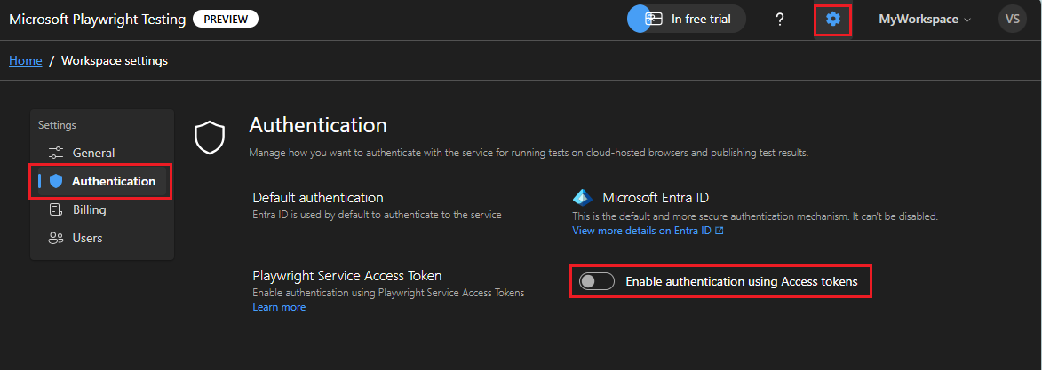Select the Billing settings tab
Image resolution: width=1042 pixels, height=370 pixels.
coord(90,209)
